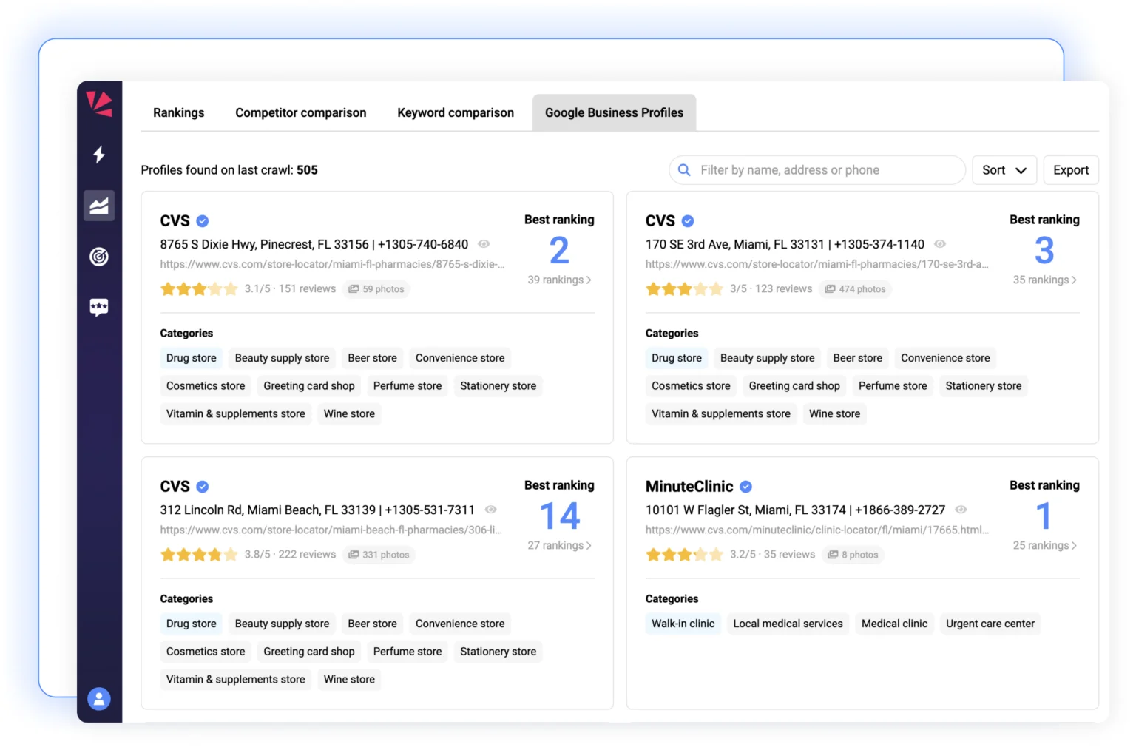Click verified badge on 8765 S Dixie Hwy CVS
This screenshot has height=750, width=1136.
203,221
